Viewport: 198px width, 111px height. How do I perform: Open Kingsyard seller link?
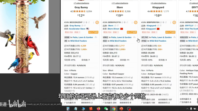(x=151, y=29)
